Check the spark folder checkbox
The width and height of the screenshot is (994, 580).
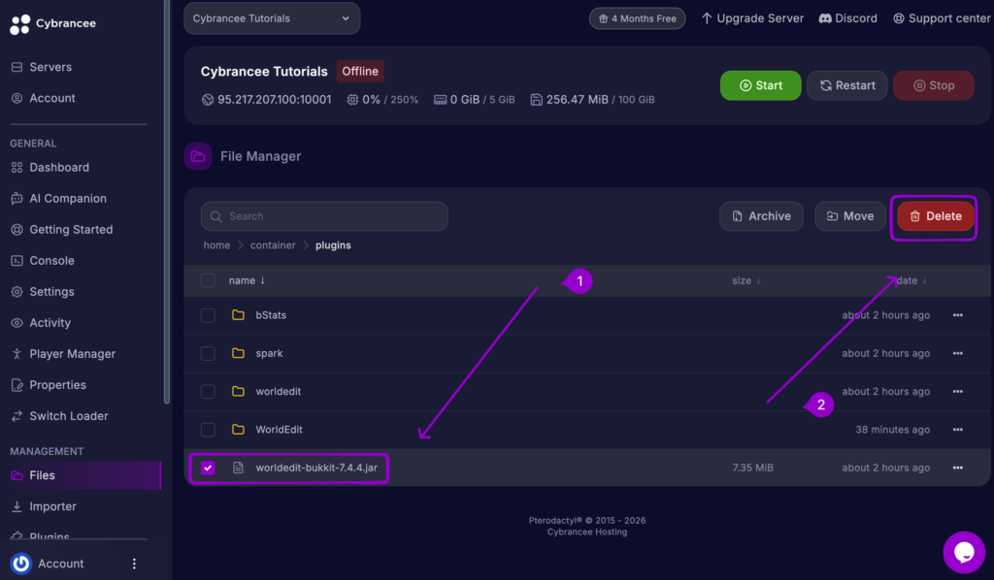208,353
